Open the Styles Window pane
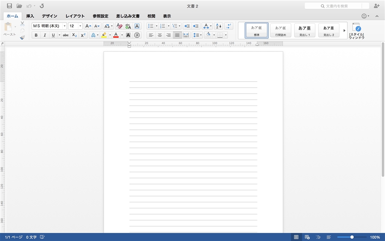 coord(356,31)
